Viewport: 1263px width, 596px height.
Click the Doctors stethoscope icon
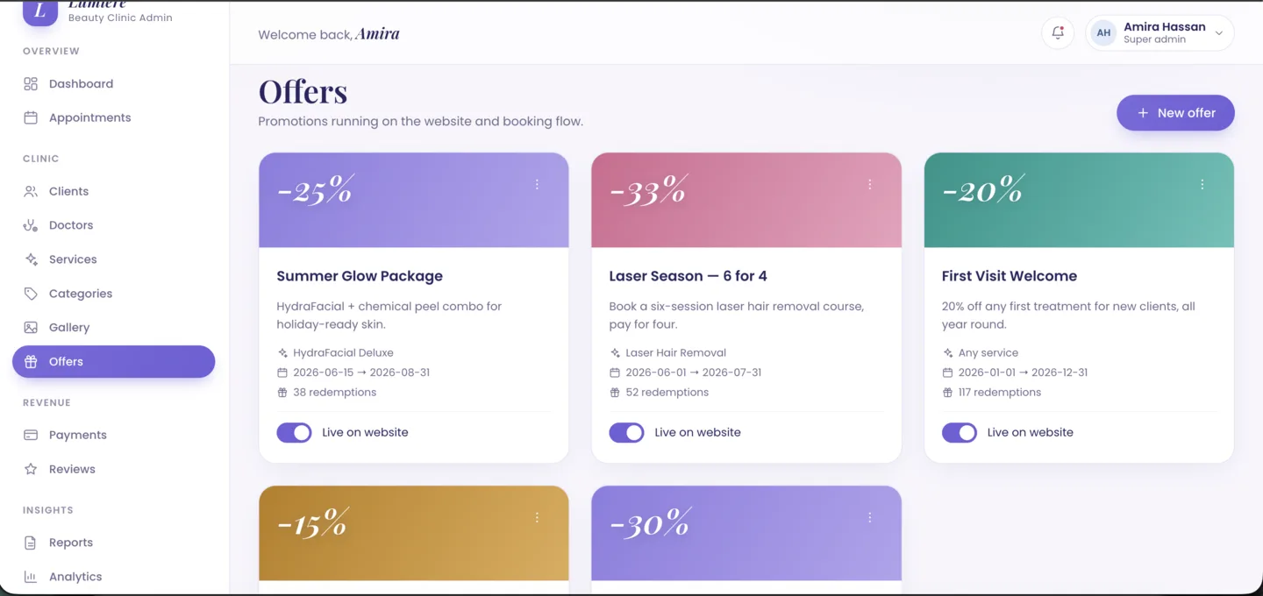pyautogui.click(x=31, y=225)
